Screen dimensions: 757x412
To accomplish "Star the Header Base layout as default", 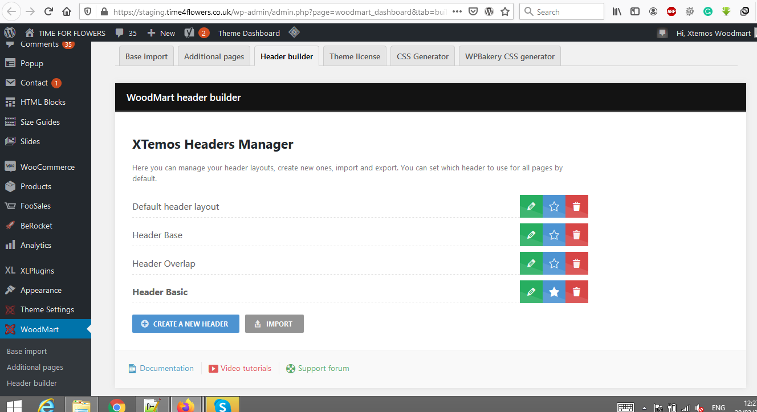I will [x=554, y=235].
